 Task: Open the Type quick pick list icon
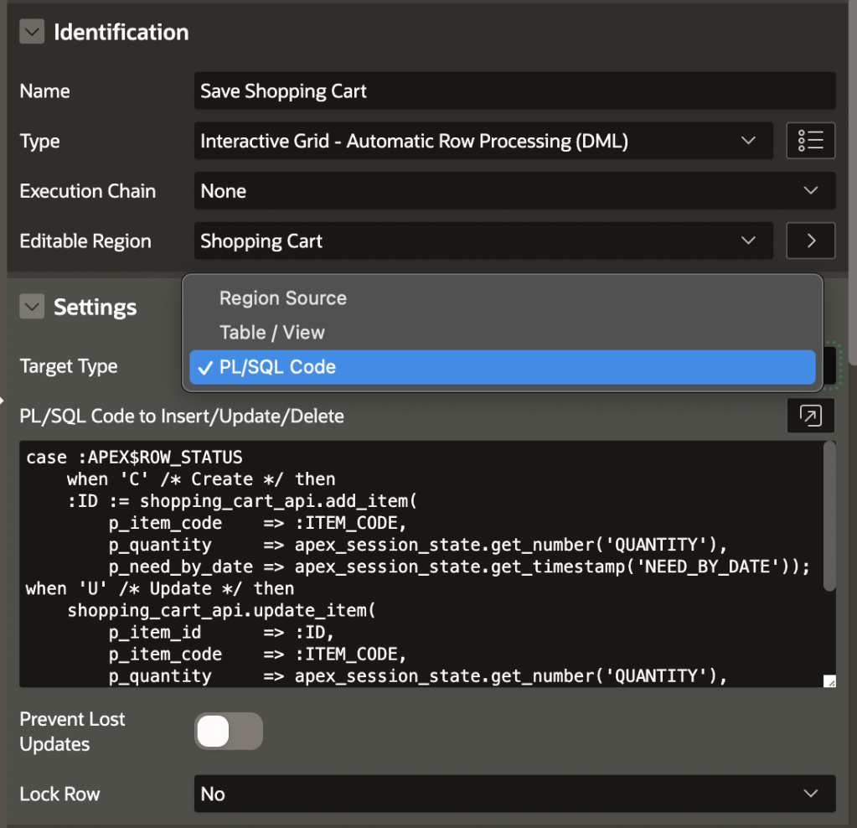pyautogui.click(x=810, y=140)
